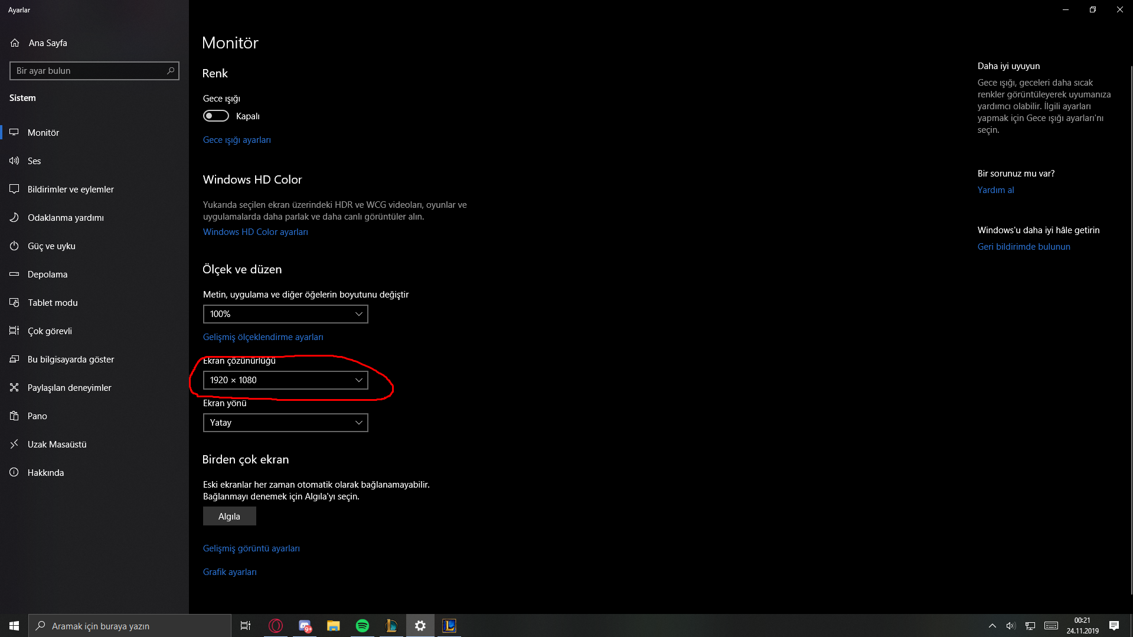Click the Algıla button

coord(230,517)
